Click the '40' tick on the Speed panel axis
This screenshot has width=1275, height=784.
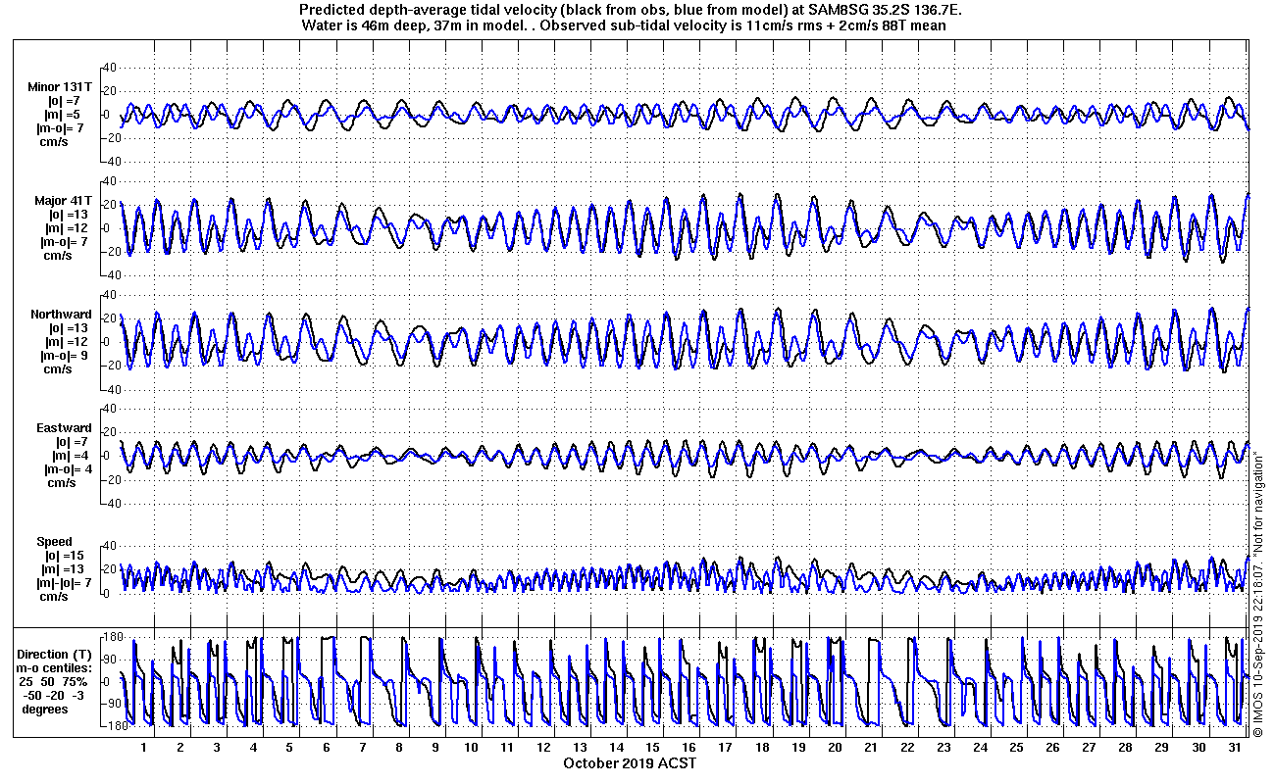[x=111, y=545]
